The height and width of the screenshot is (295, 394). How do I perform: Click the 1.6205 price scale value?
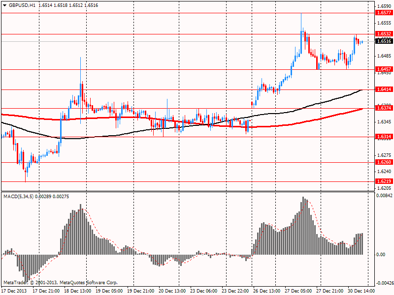384,188
